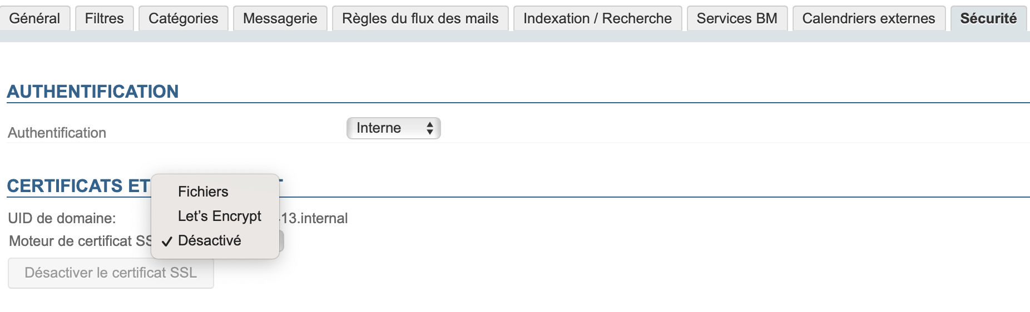Click the Authentification field label
The height and width of the screenshot is (312, 1030).
pyautogui.click(x=57, y=133)
